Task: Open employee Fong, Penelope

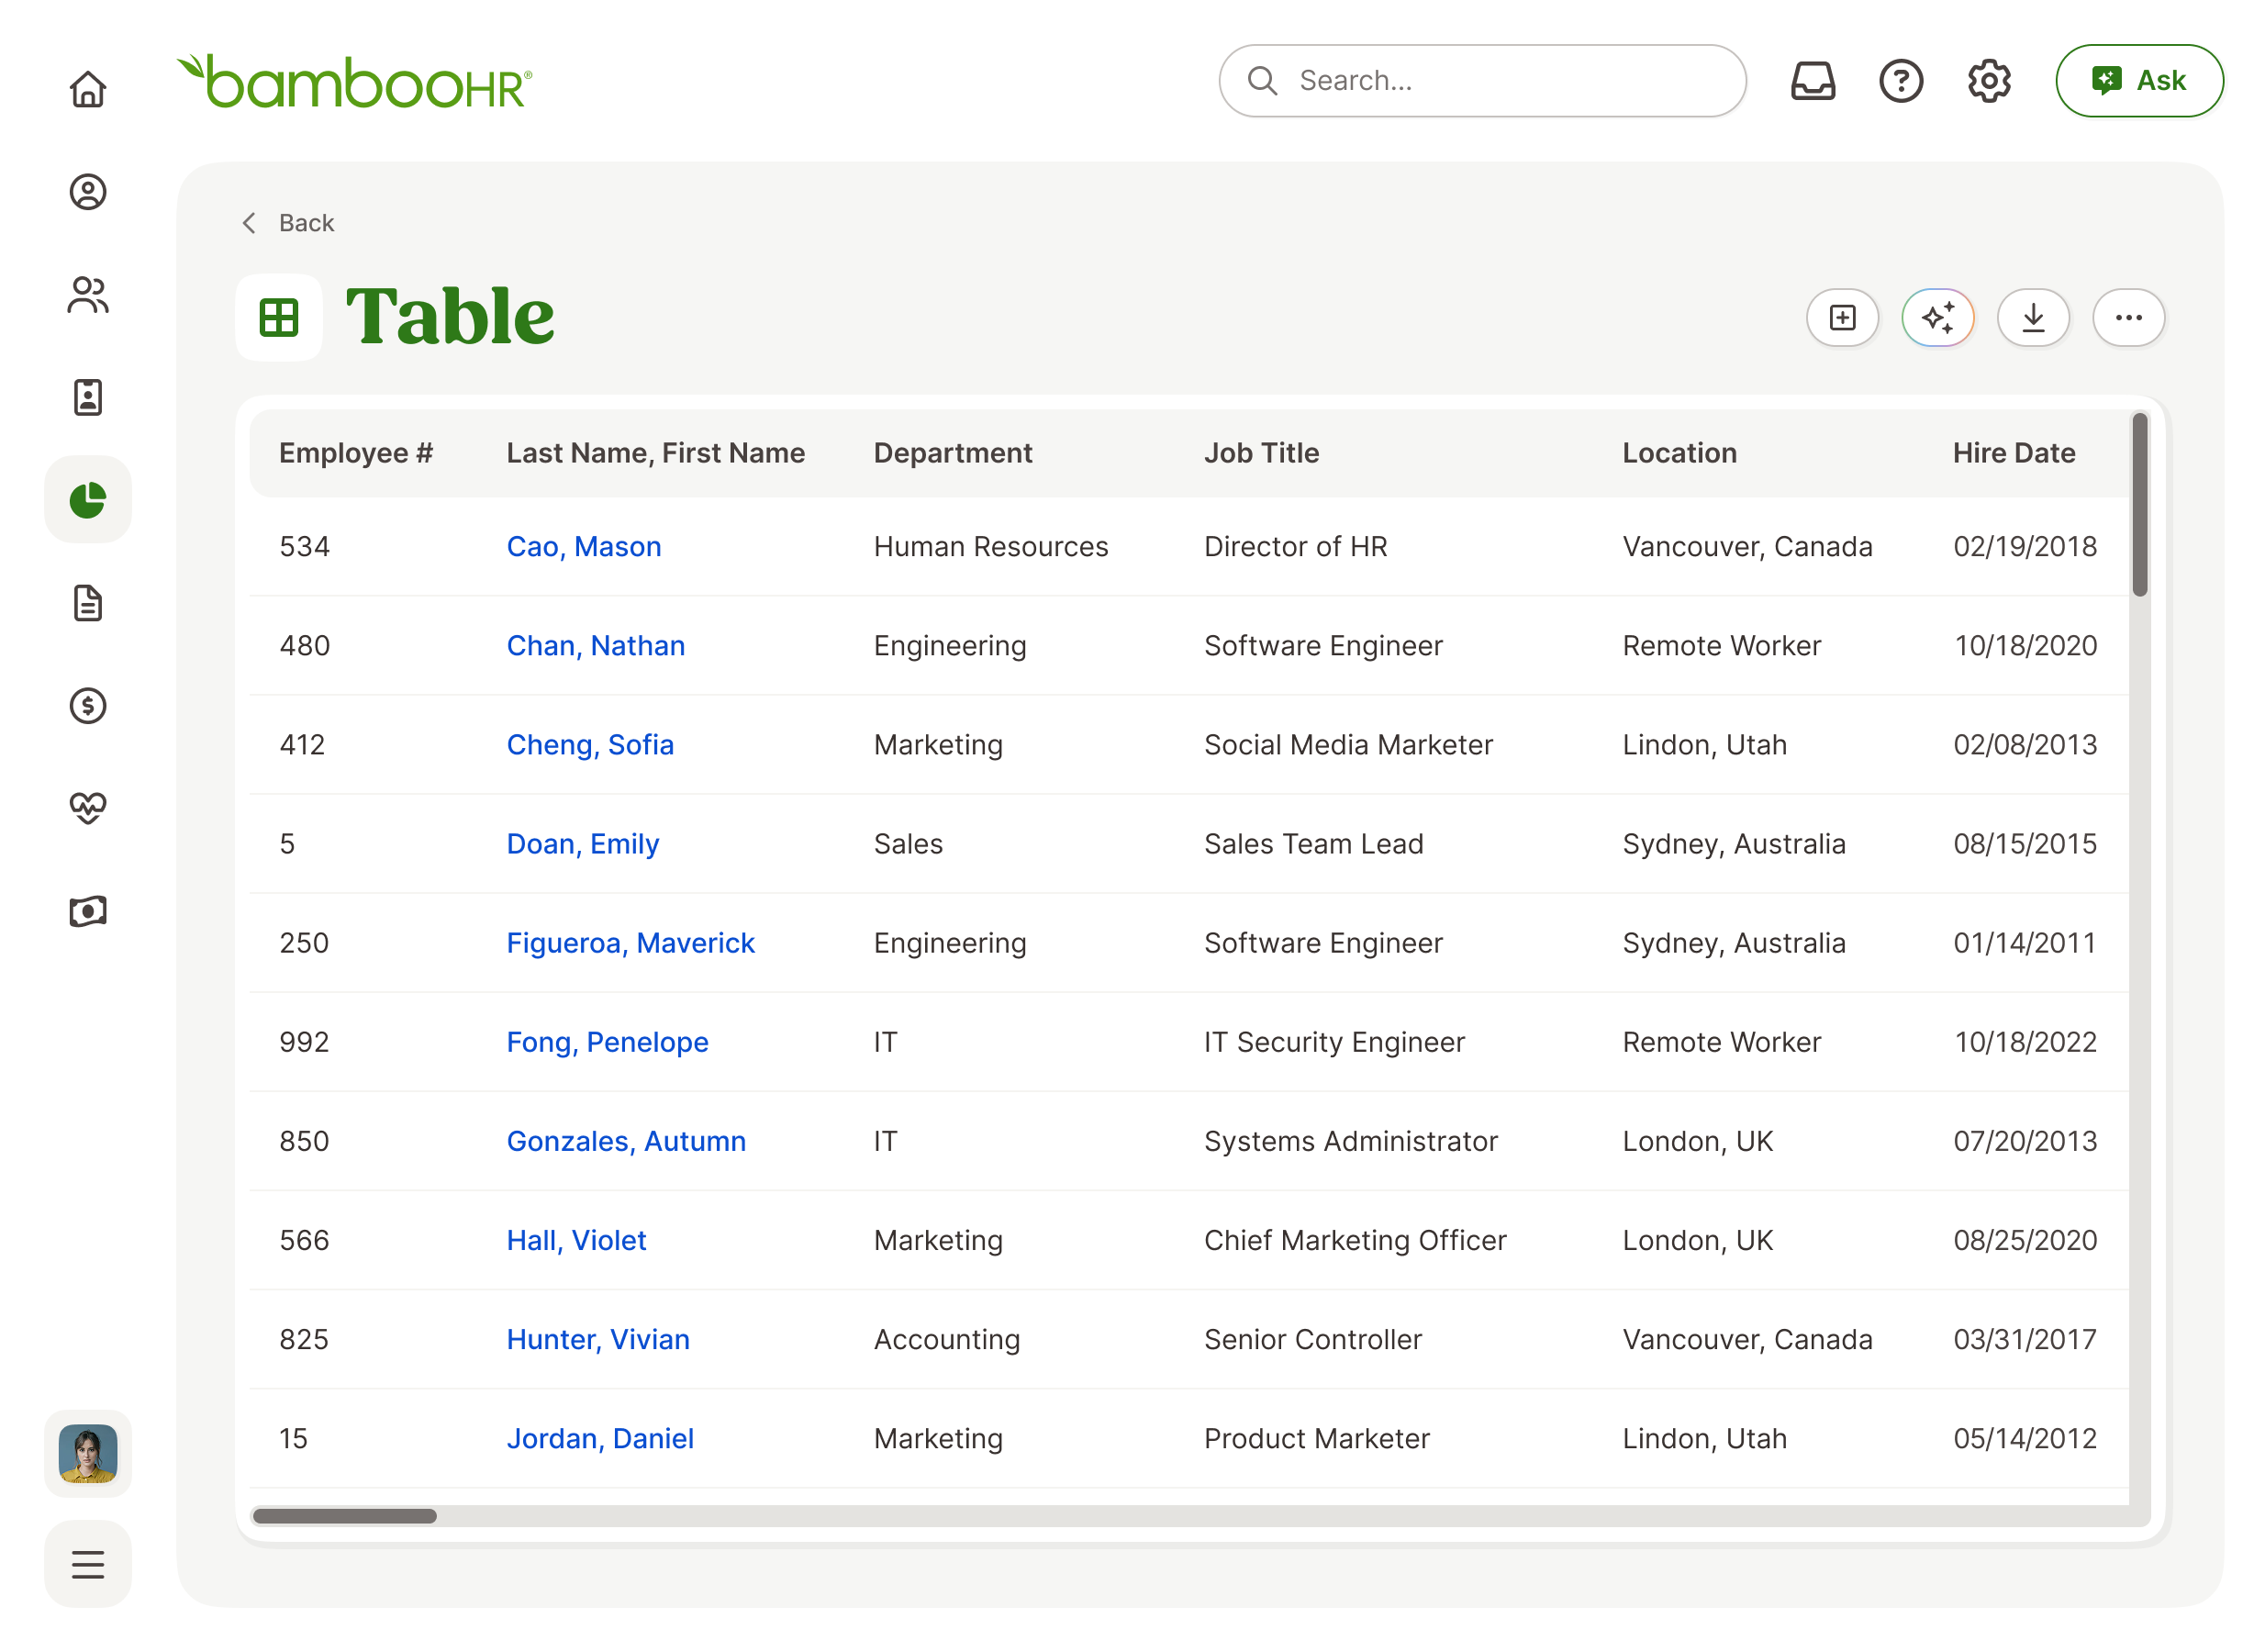Action: [x=607, y=1041]
